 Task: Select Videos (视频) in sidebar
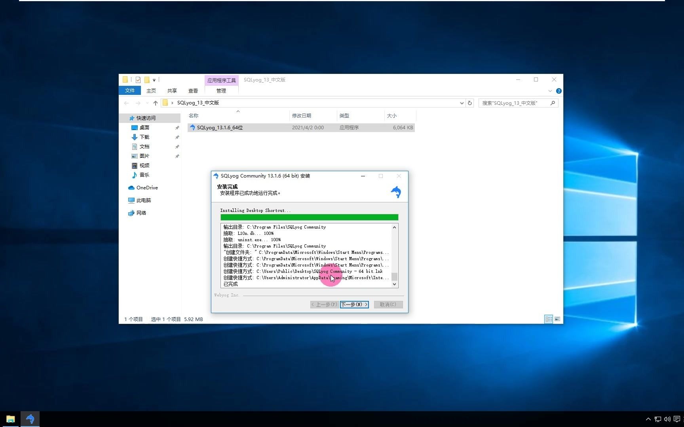(x=144, y=165)
